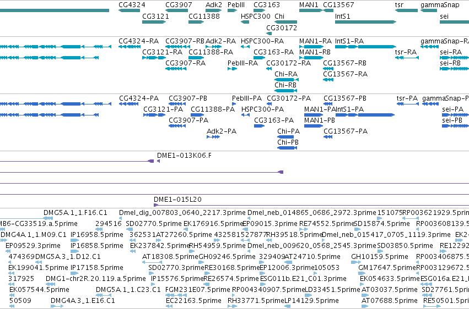Select the CG3907-PB protein feature

[177, 104]
